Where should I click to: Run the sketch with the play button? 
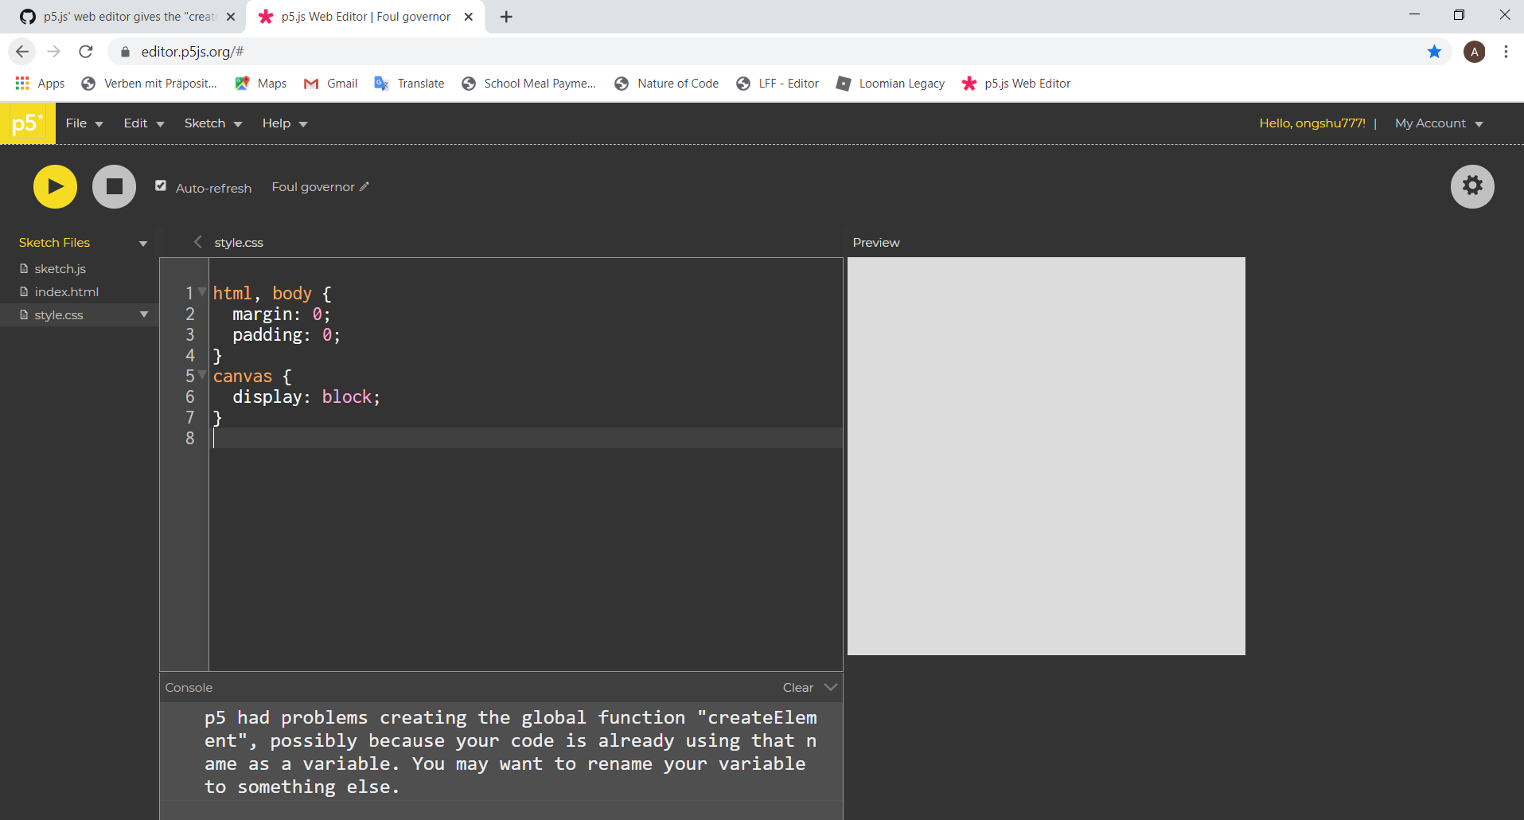coord(55,186)
